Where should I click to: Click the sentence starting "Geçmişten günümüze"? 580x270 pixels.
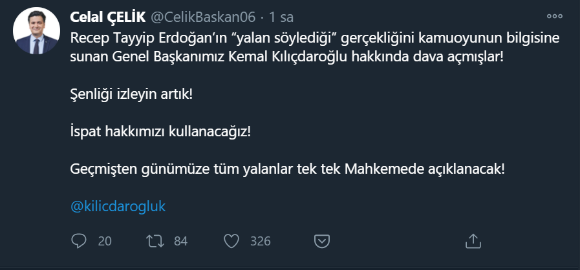(286, 169)
